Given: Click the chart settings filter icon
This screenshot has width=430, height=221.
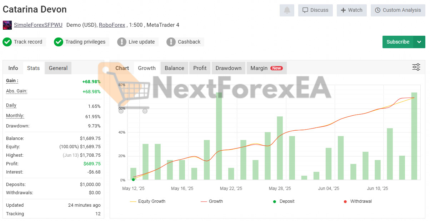Looking at the screenshot, I should coord(416,67).
